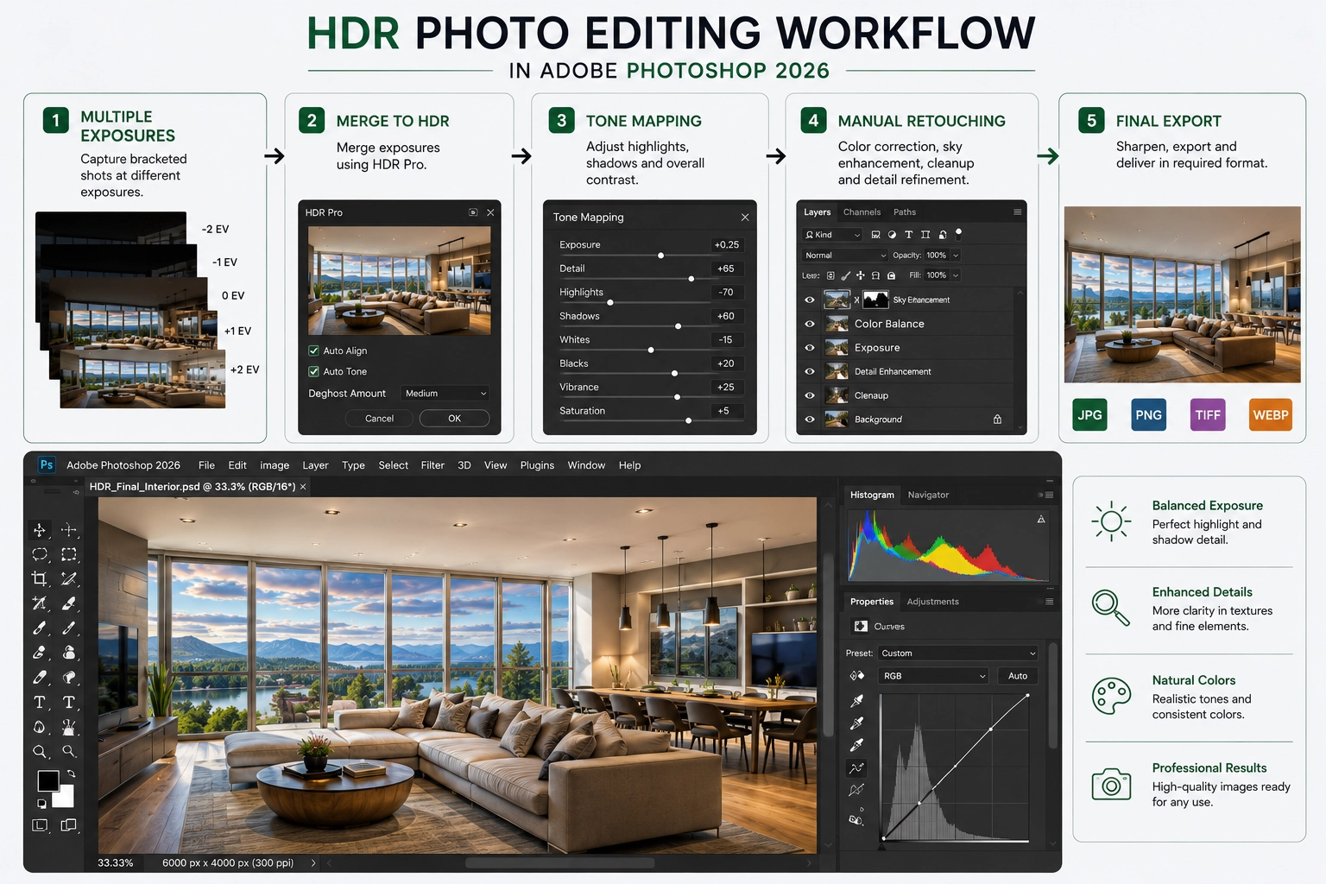Click the JPG export format button
This screenshot has width=1326, height=884.
click(1089, 415)
